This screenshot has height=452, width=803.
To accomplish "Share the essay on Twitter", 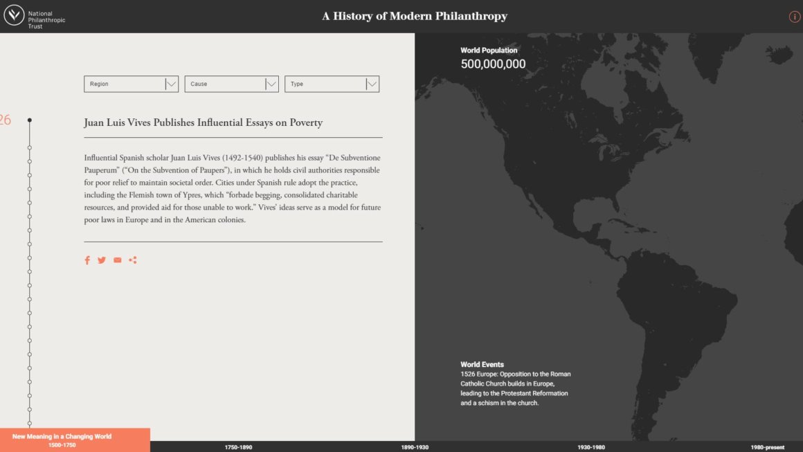I will [x=102, y=260].
